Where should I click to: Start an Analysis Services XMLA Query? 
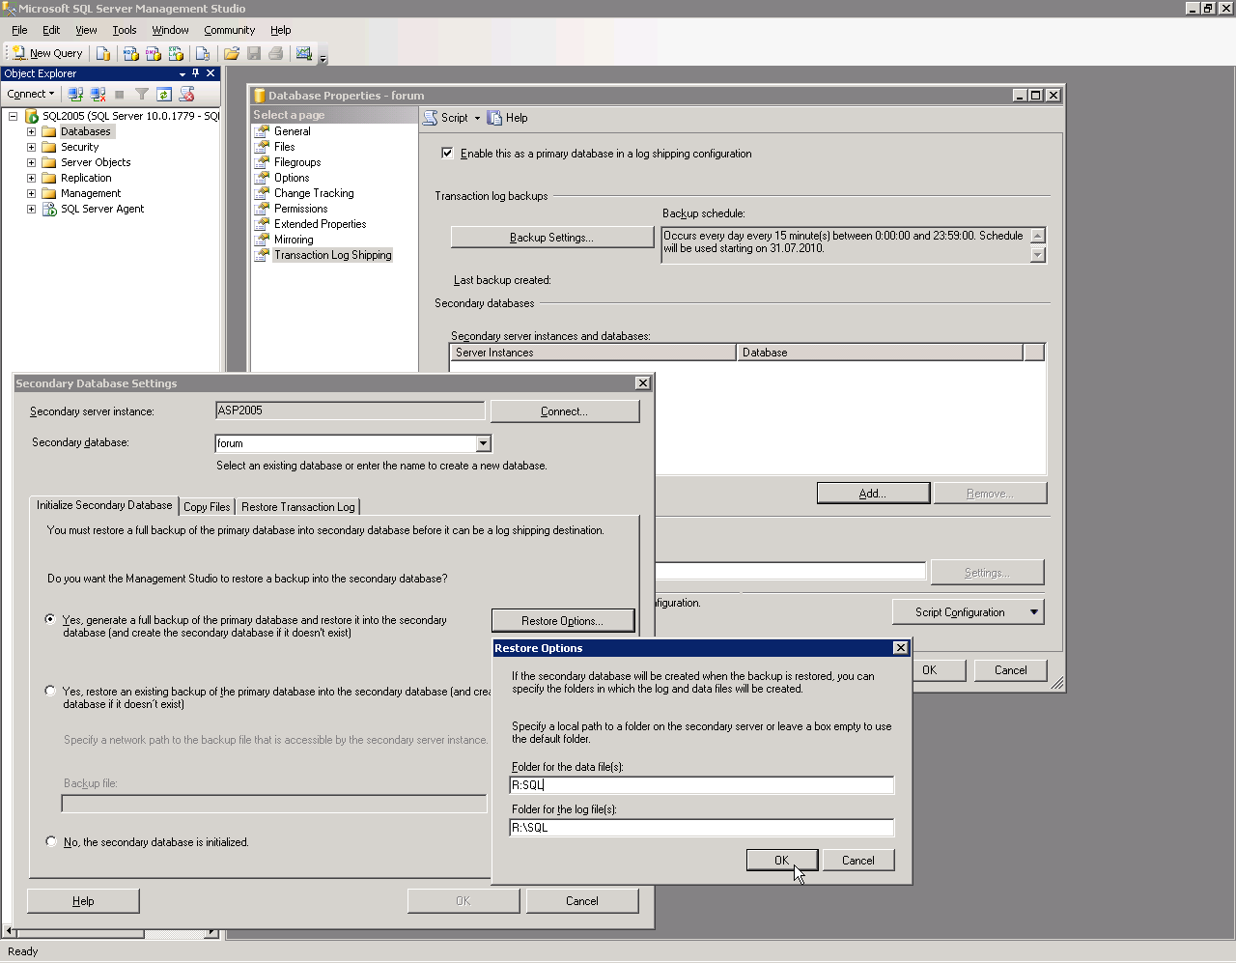pyautogui.click(x=176, y=53)
